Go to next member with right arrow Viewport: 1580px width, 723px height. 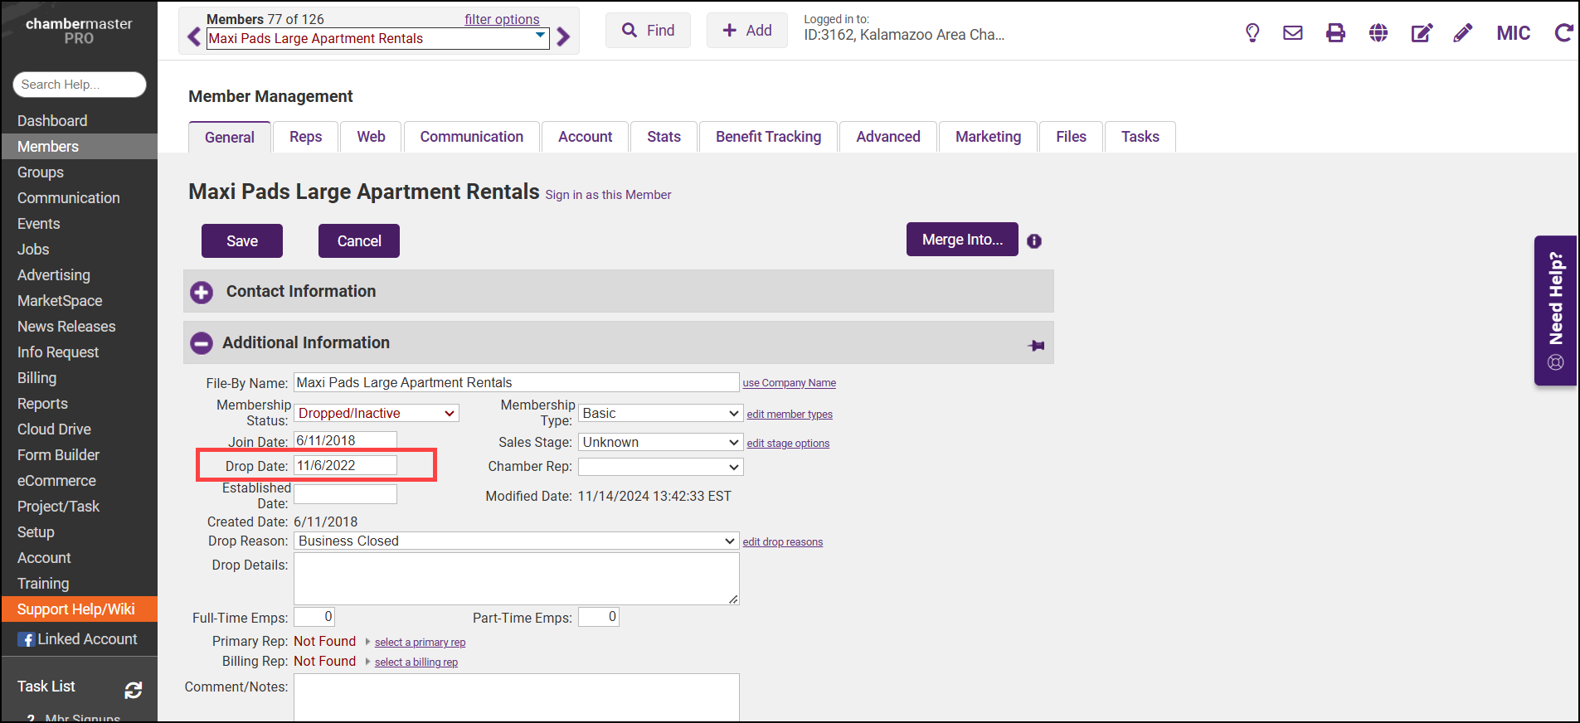[564, 37]
